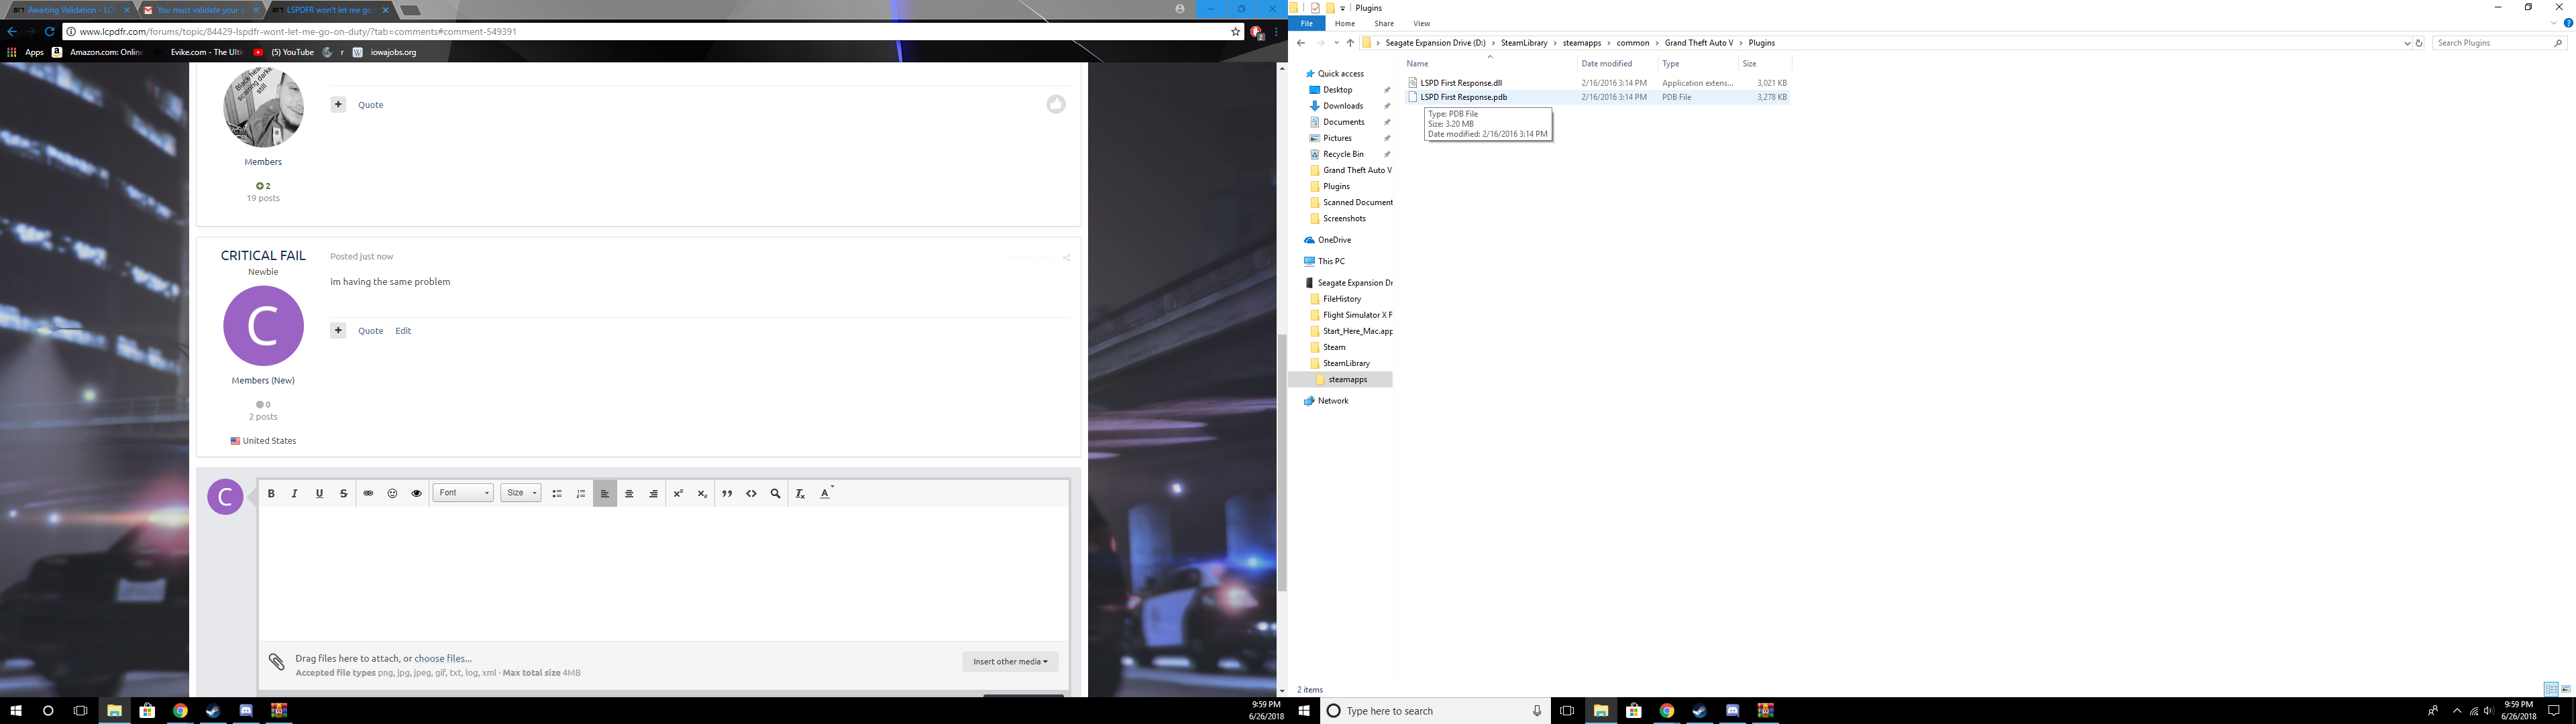Image resolution: width=2576 pixels, height=724 pixels.
Task: Open the Size dropdown
Action: [x=521, y=493]
